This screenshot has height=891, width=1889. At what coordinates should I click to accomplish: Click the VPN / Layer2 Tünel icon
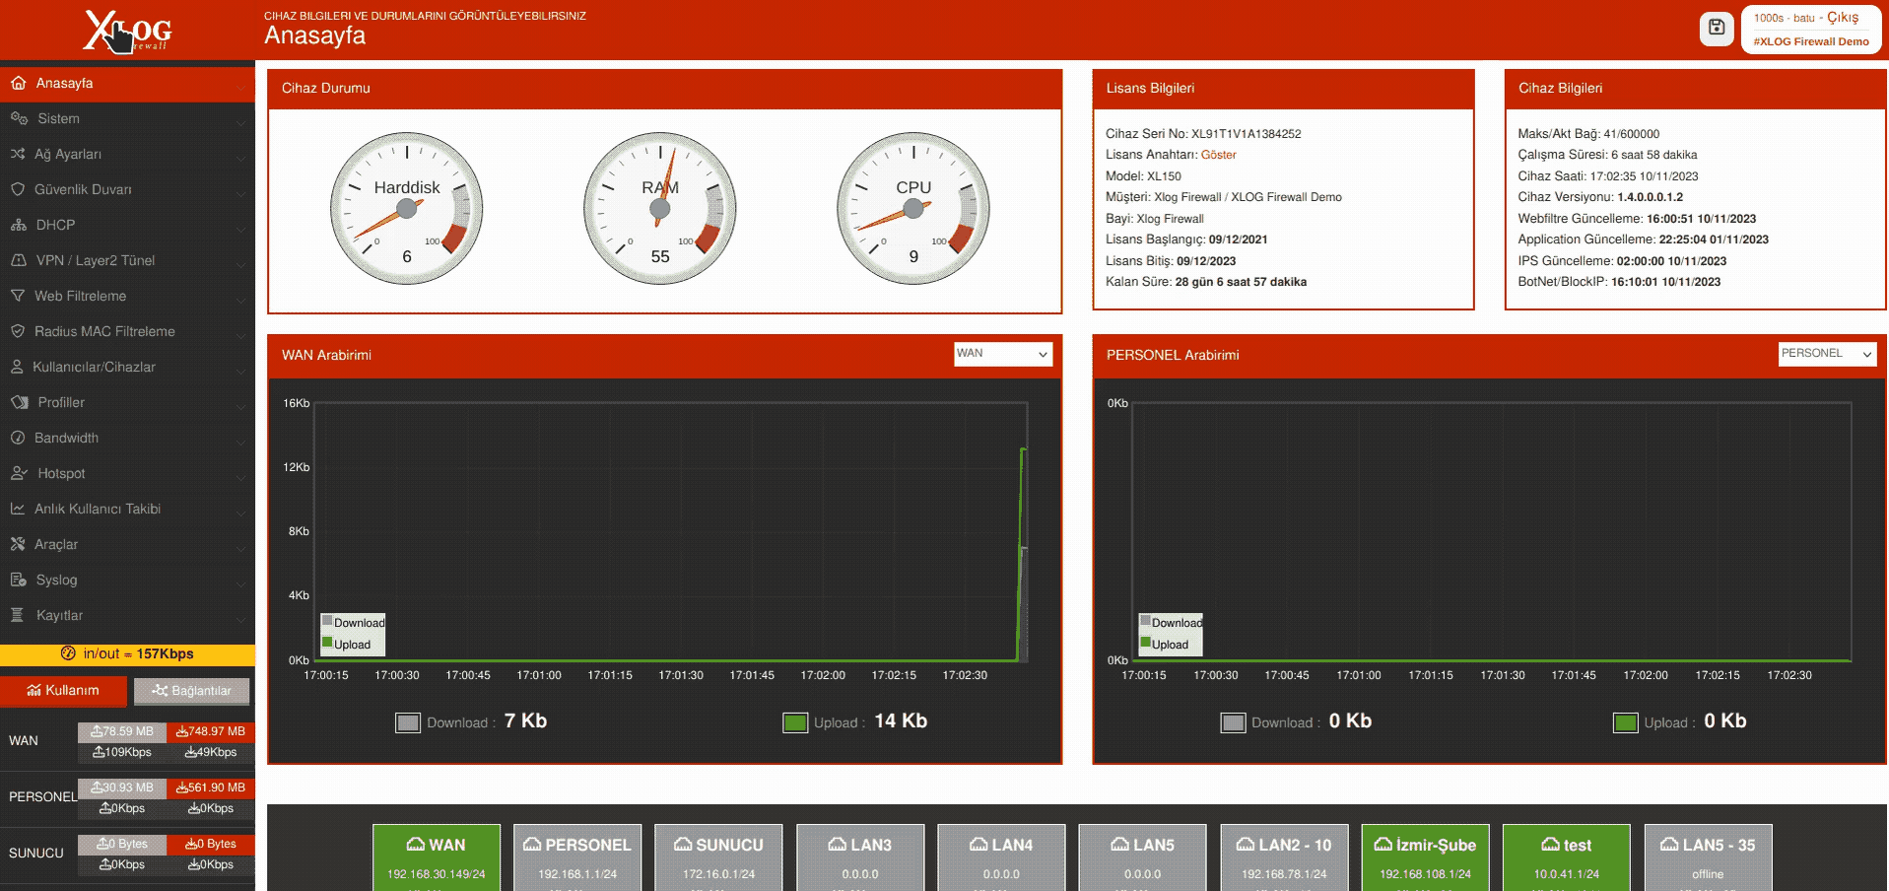(19, 260)
